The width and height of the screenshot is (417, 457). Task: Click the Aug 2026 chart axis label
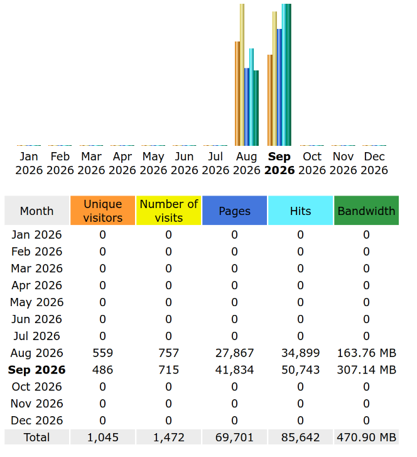tap(246, 163)
